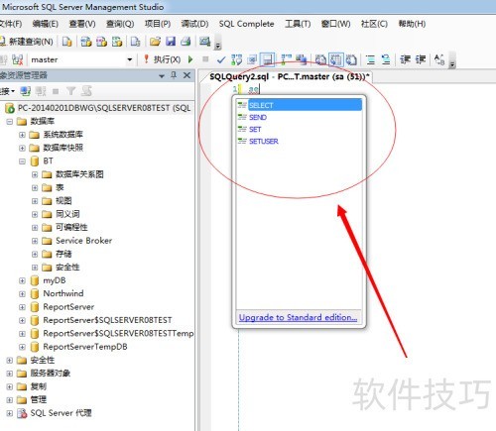Click the Database Engine Query icon
This screenshot has height=431, width=496.
(x=67, y=42)
